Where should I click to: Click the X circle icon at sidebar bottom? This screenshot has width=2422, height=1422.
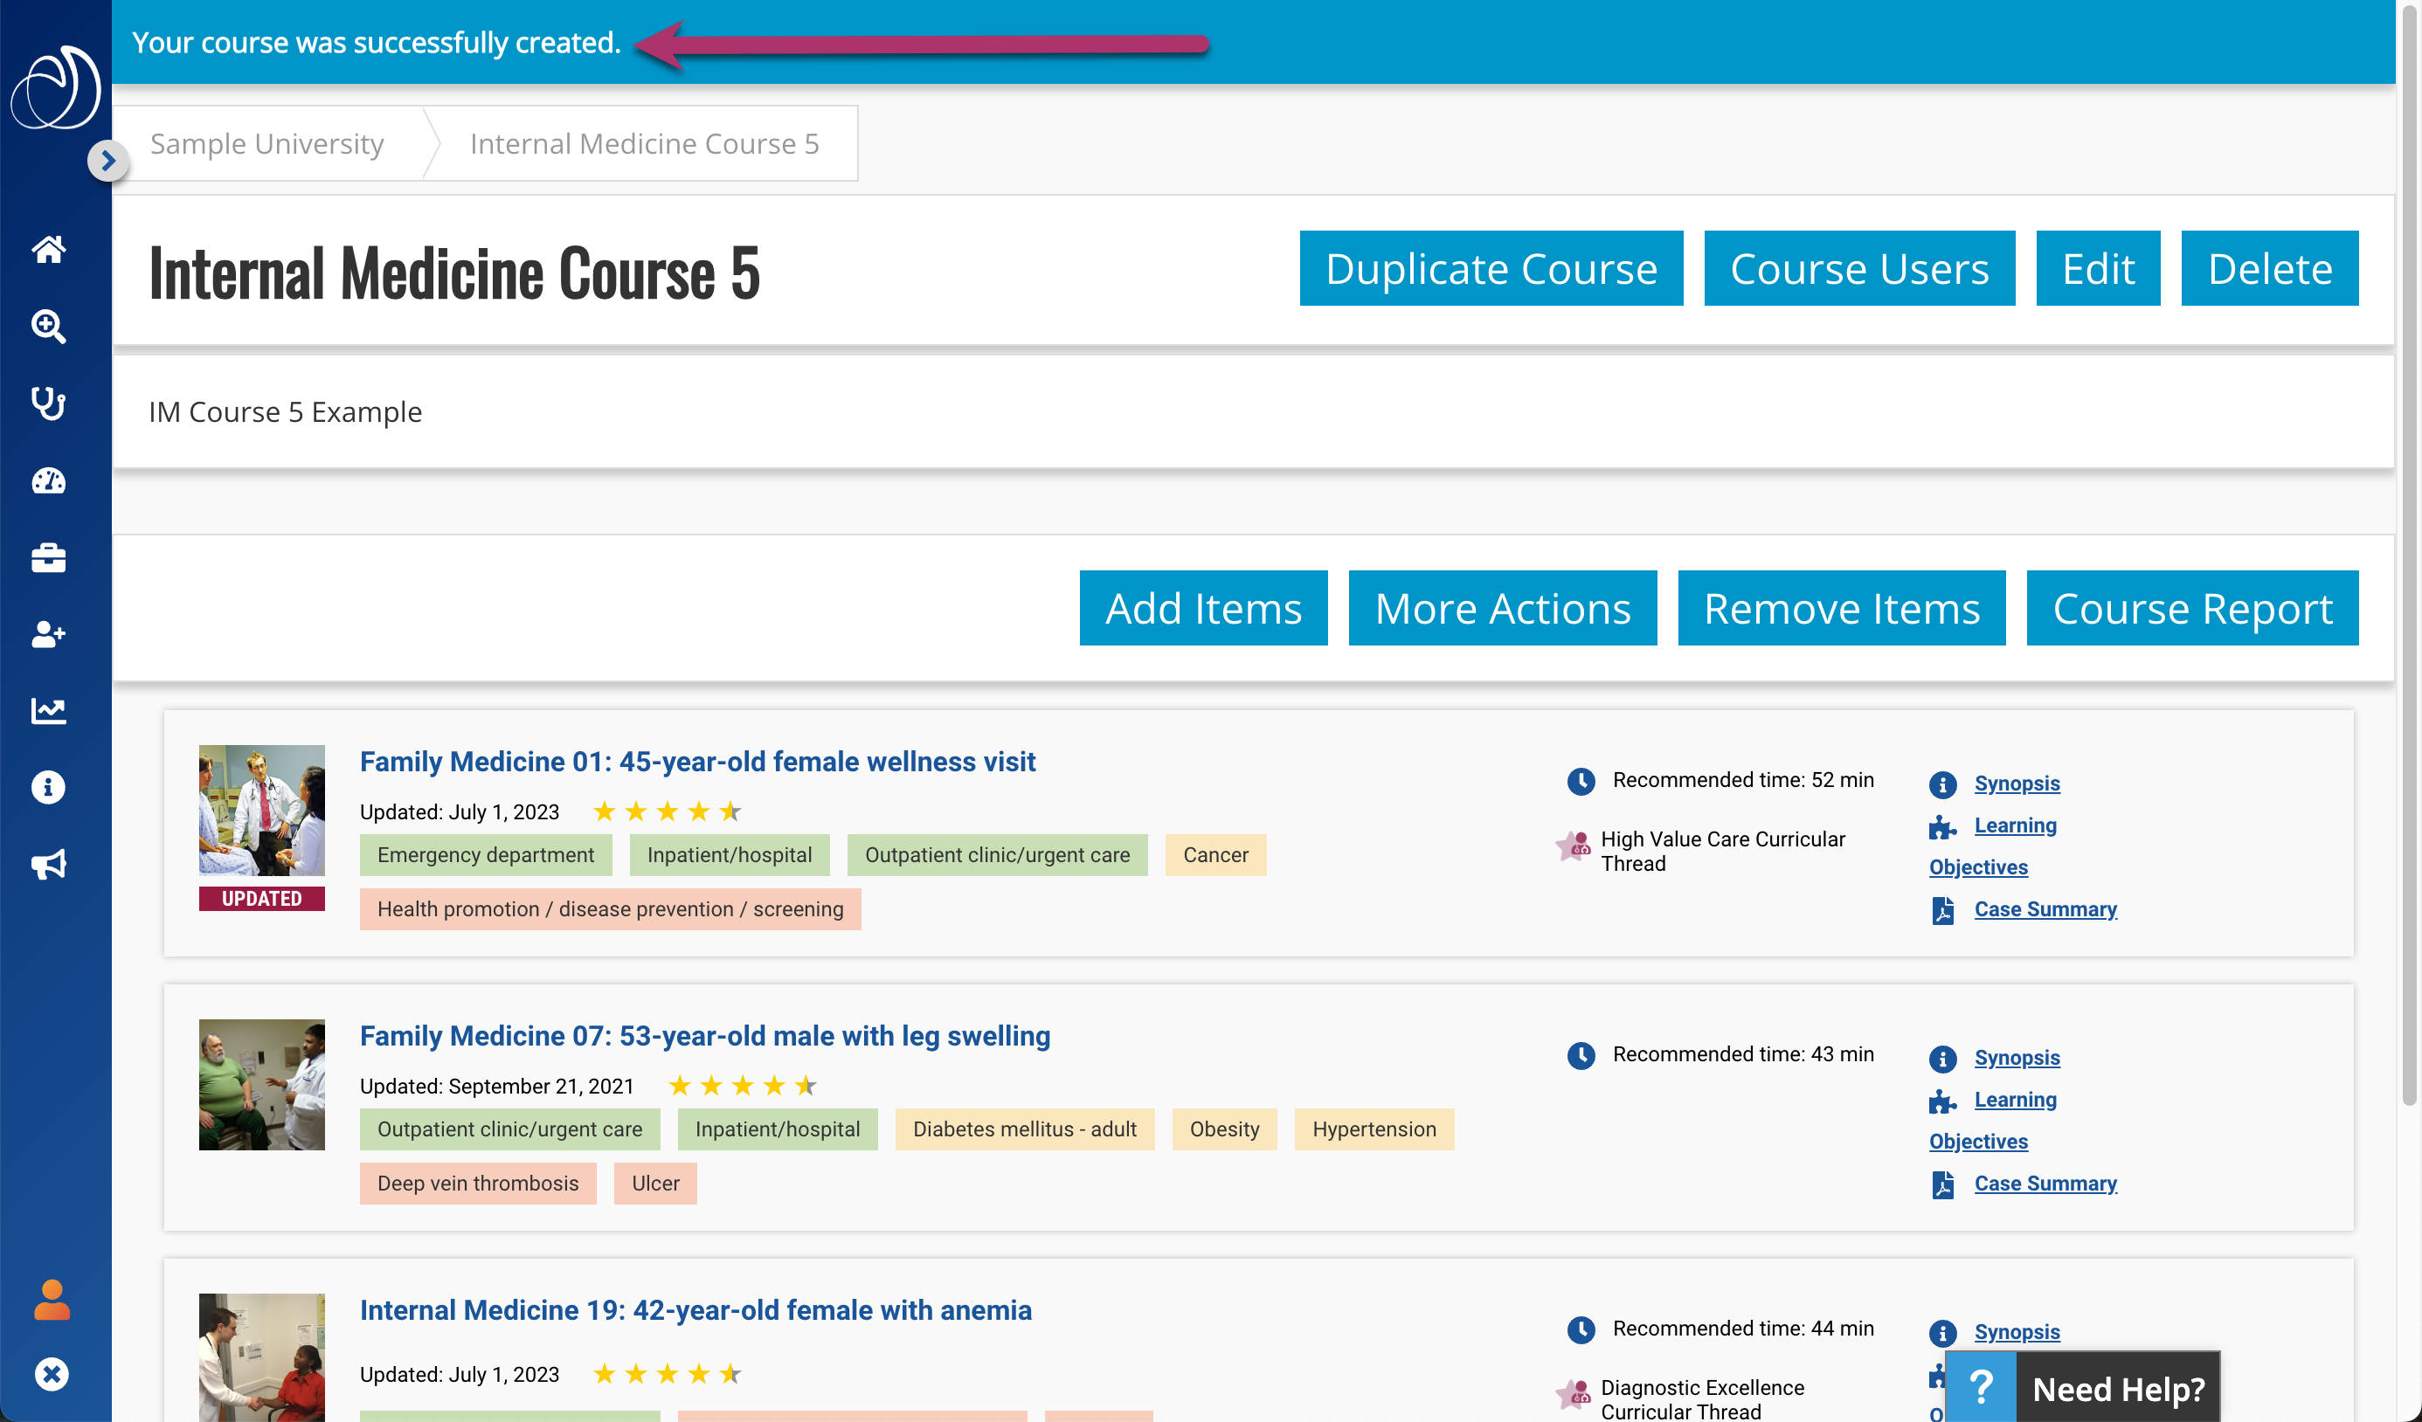tap(52, 1374)
